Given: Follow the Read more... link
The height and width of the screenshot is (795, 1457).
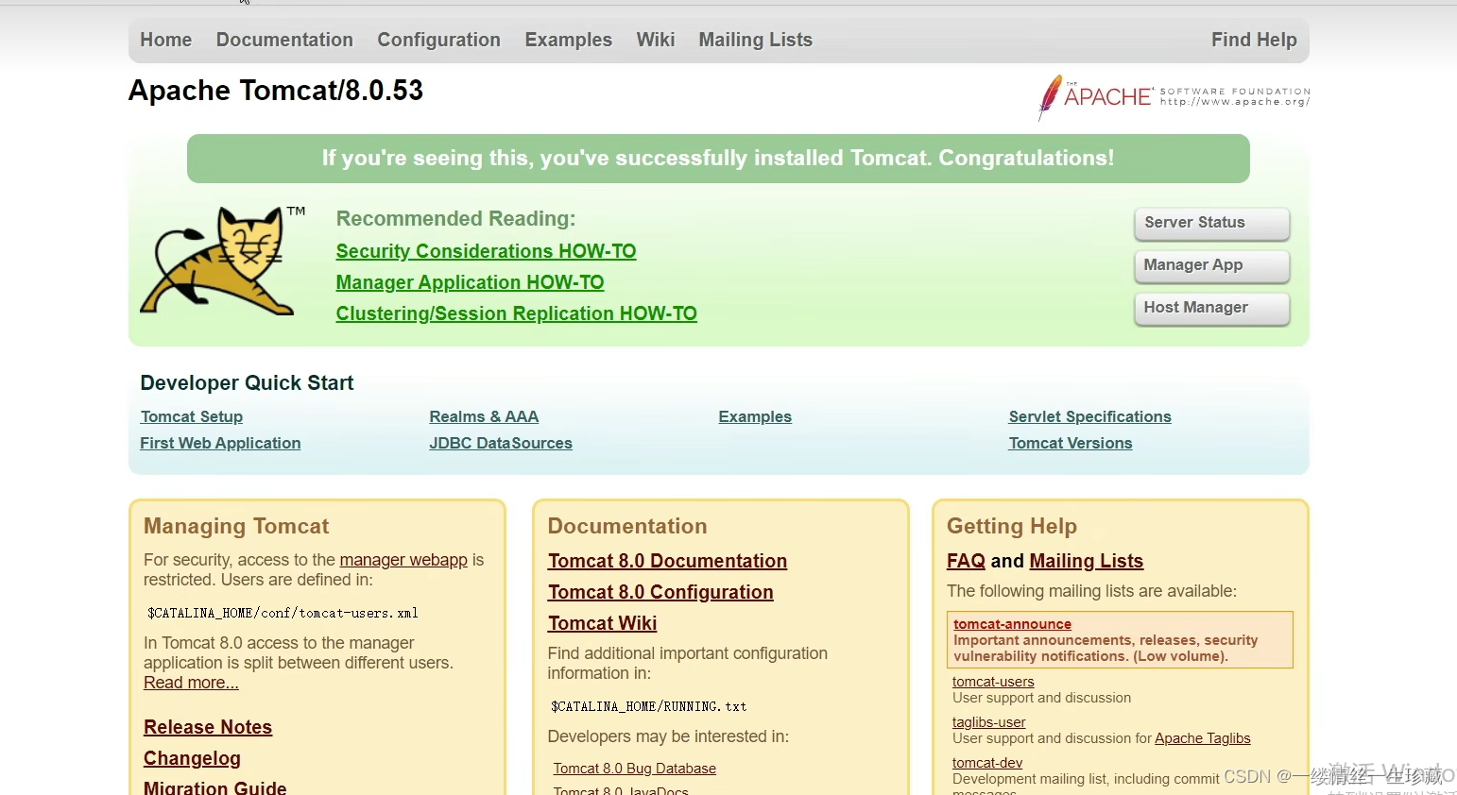Looking at the screenshot, I should pyautogui.click(x=191, y=683).
